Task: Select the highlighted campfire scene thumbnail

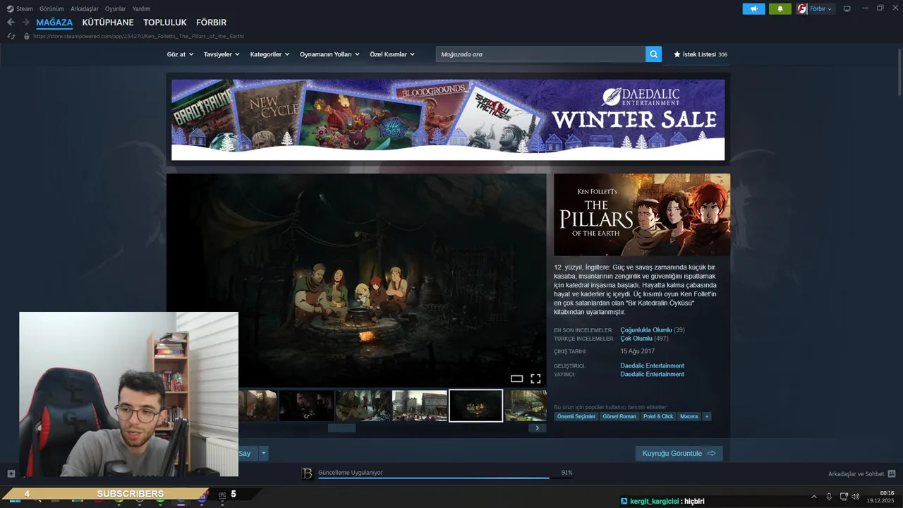Action: [475, 406]
